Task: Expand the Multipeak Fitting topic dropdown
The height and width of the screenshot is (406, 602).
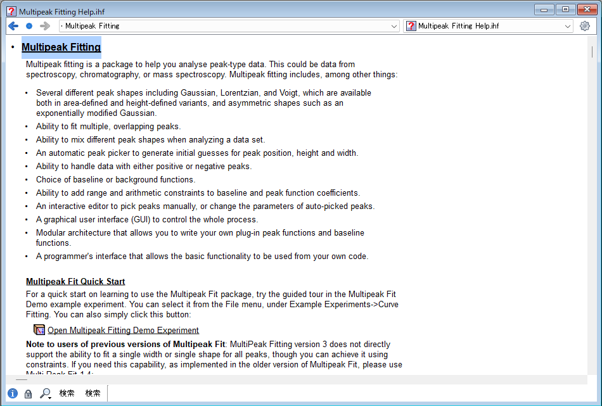Action: pos(394,26)
